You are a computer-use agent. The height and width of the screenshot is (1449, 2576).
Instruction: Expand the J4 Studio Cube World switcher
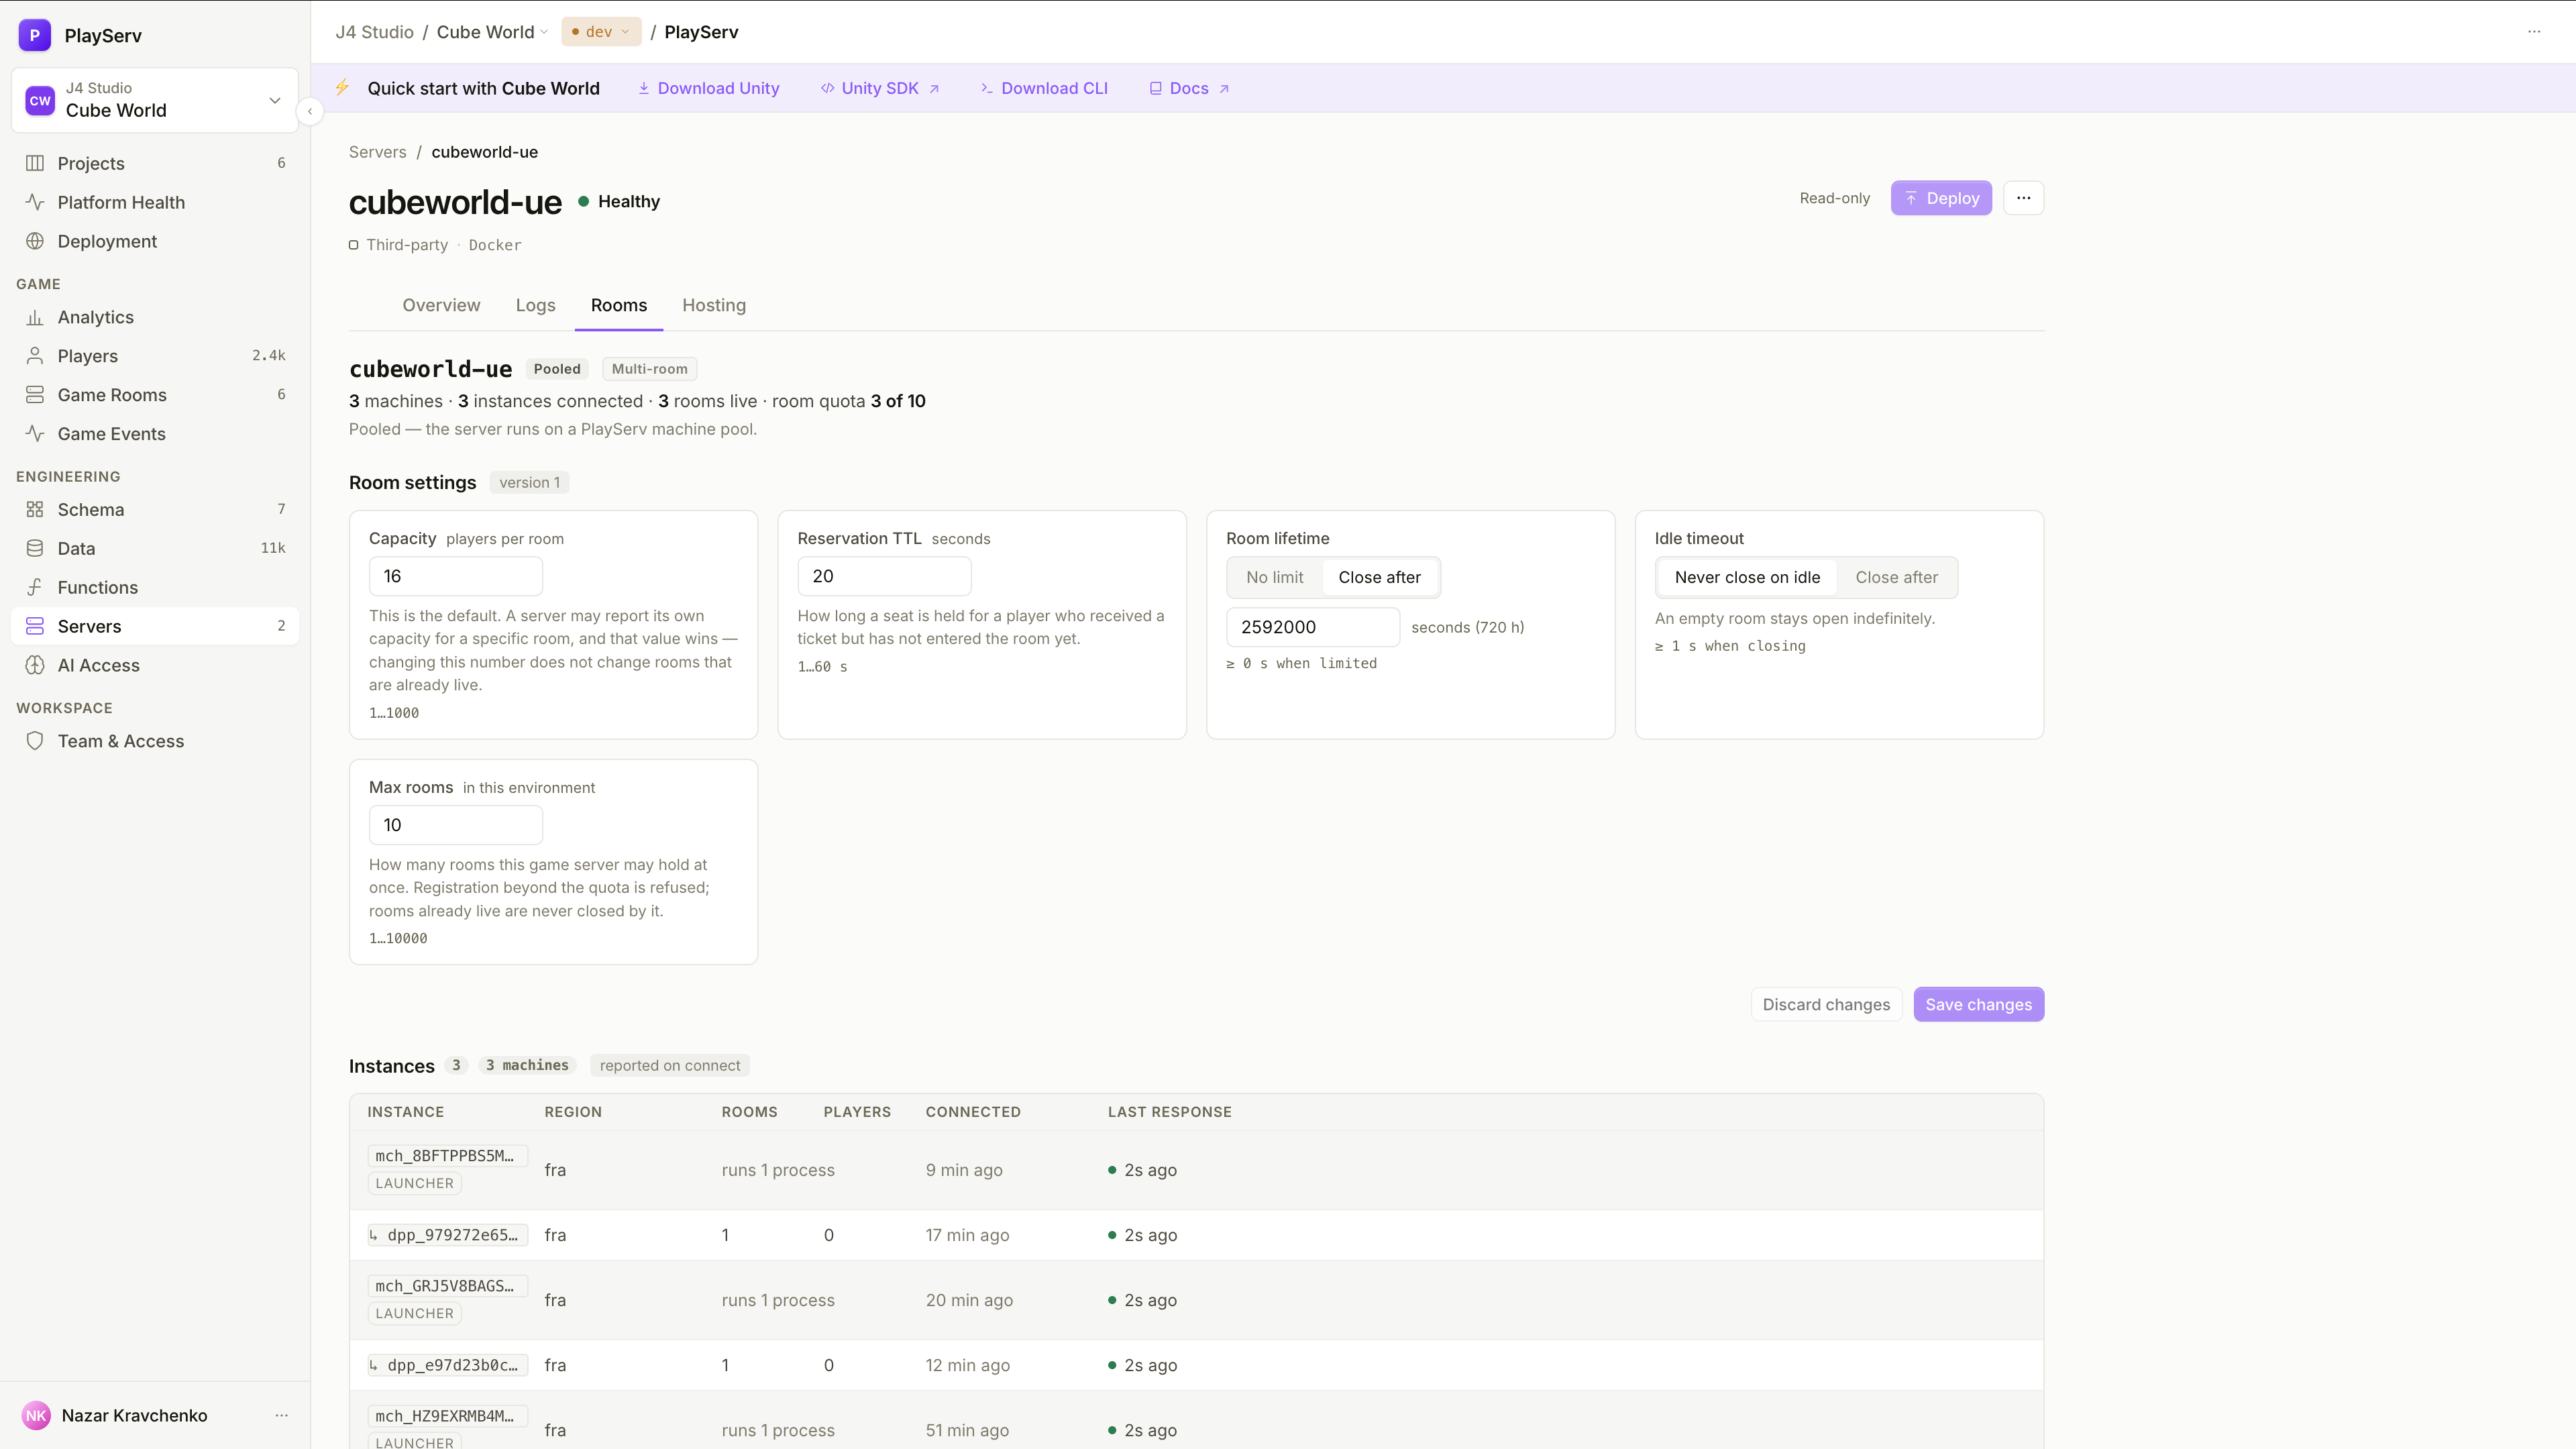coord(155,100)
